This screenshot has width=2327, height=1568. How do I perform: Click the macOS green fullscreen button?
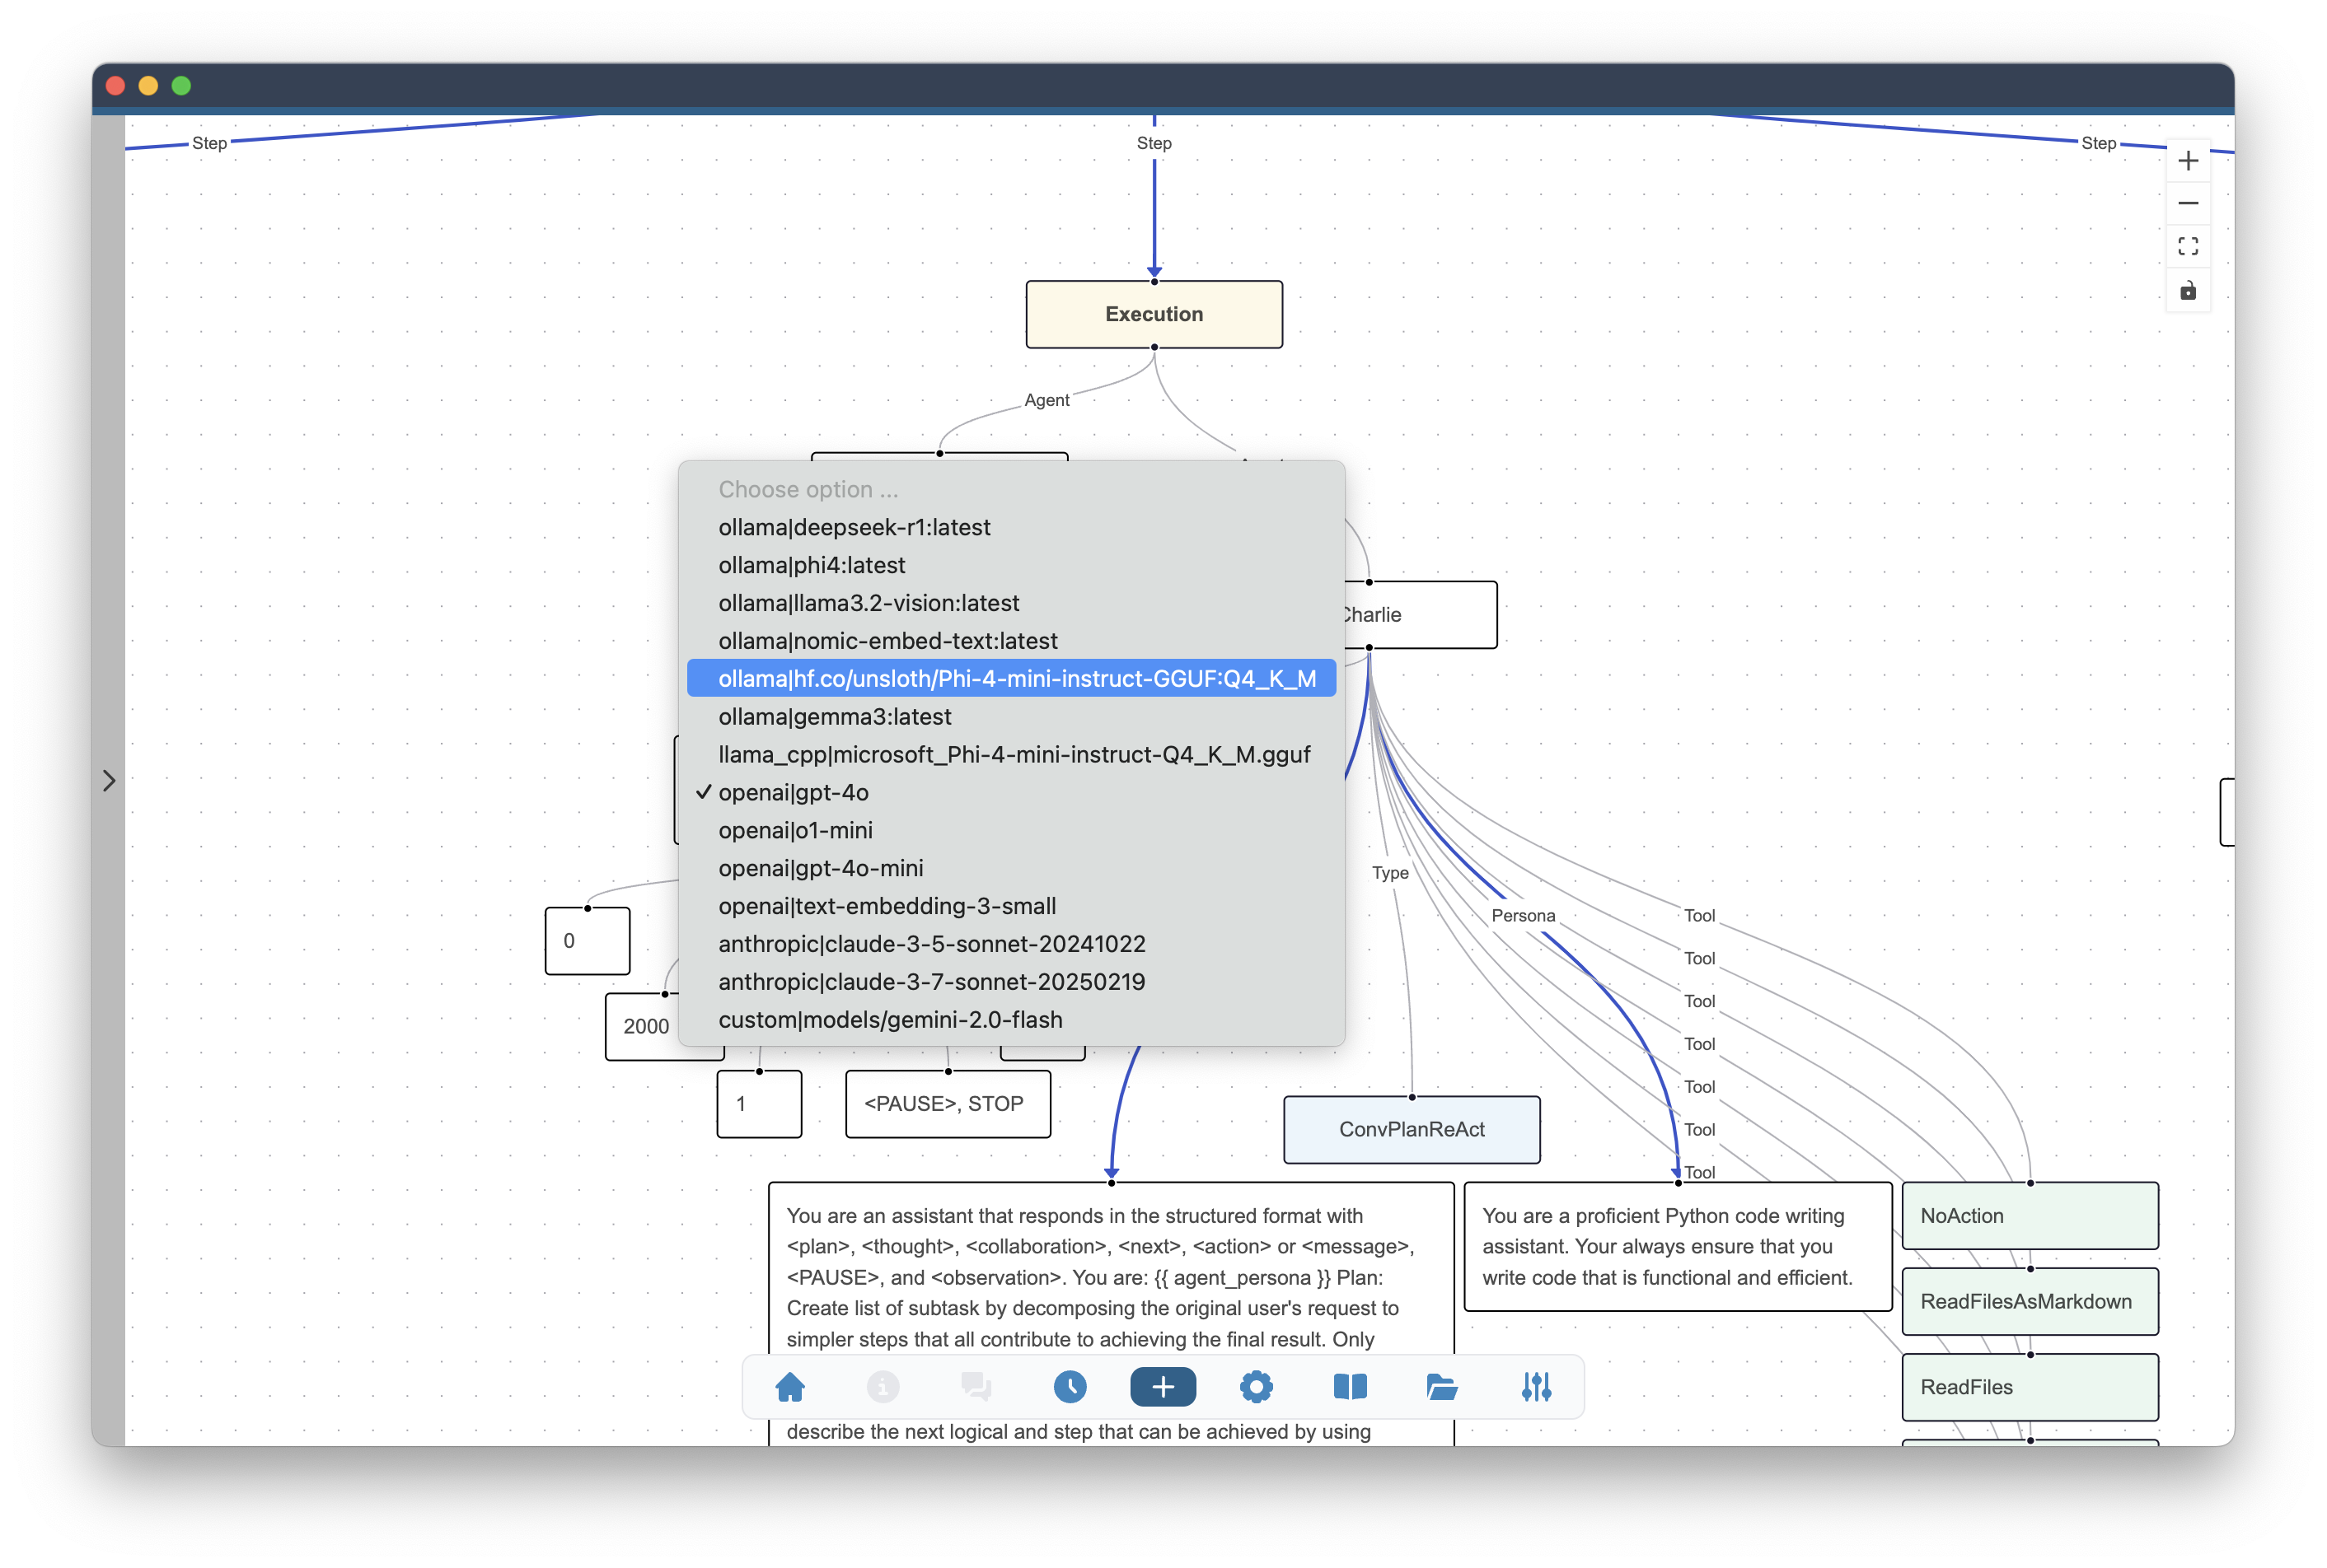tap(181, 86)
